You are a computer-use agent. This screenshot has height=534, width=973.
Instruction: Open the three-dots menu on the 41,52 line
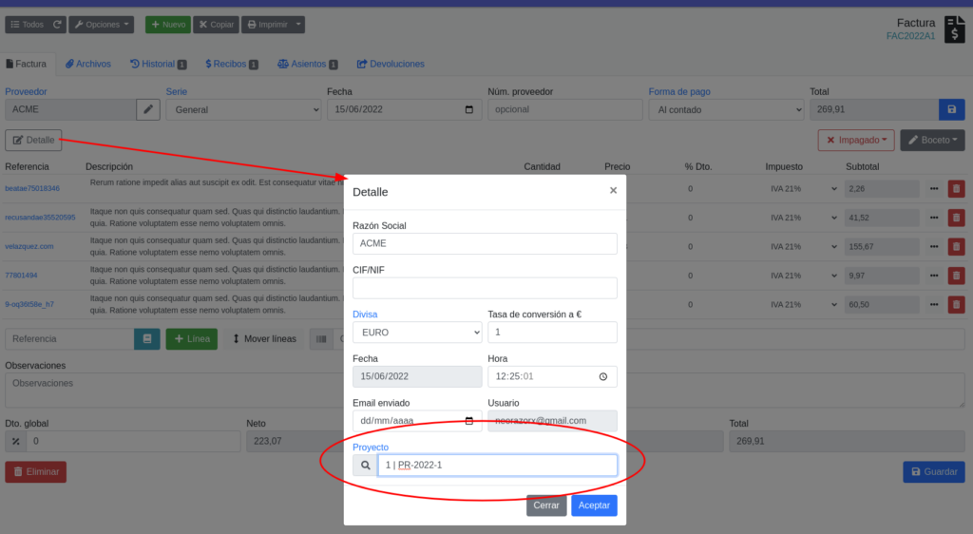(x=933, y=218)
